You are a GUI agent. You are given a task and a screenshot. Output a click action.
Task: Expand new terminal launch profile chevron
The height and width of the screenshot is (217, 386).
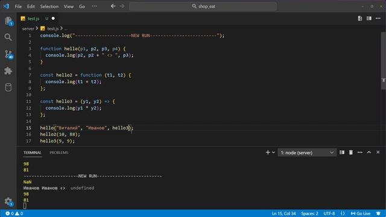273,153
